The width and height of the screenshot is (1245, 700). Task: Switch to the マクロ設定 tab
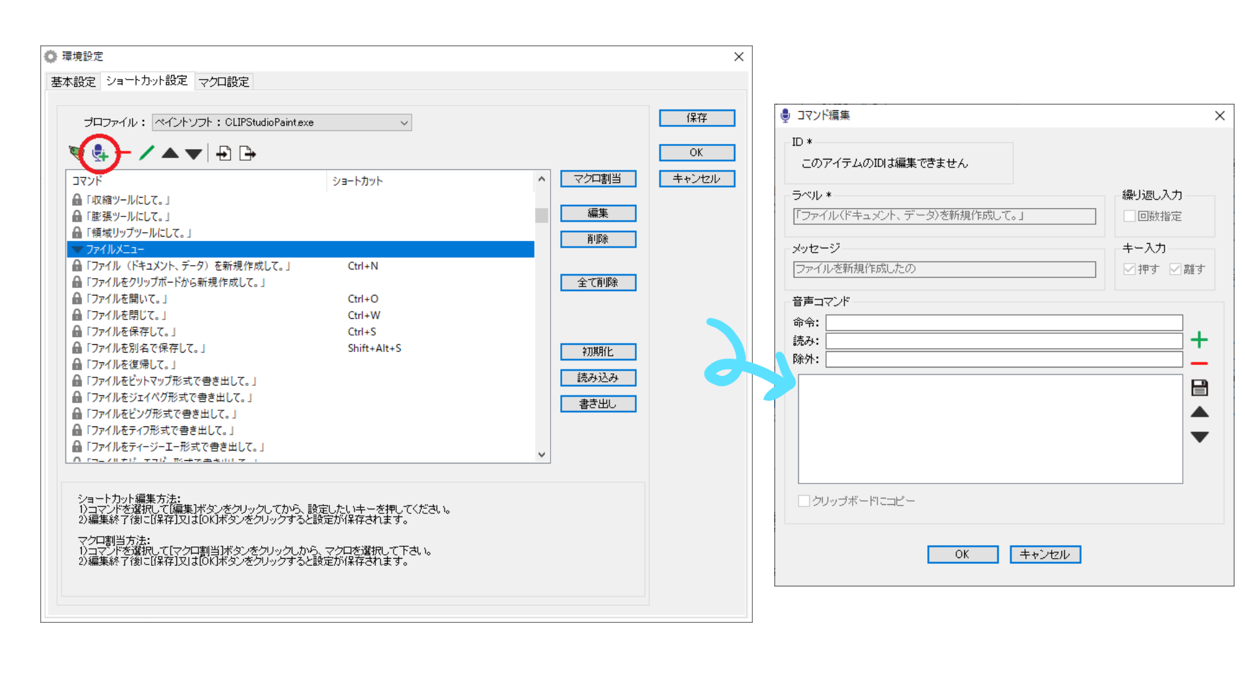click(x=224, y=82)
